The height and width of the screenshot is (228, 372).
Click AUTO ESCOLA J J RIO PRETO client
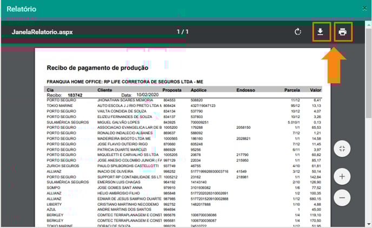tap(129, 106)
